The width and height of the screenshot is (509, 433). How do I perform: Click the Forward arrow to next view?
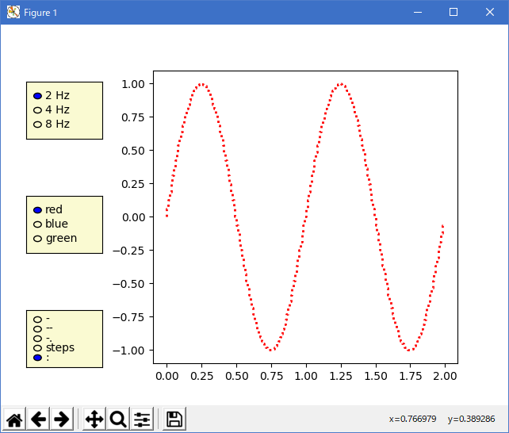click(61, 420)
